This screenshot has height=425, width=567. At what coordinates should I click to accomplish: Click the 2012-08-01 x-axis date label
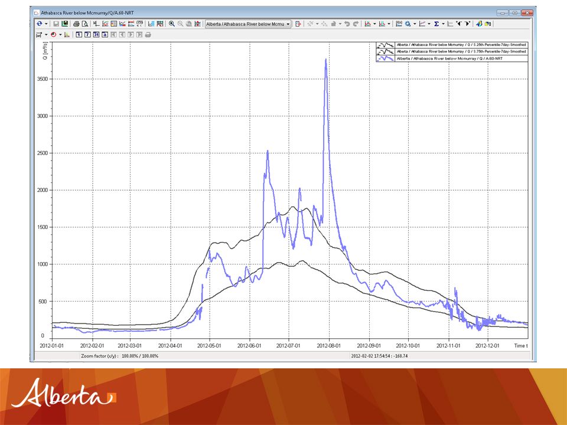coord(329,346)
